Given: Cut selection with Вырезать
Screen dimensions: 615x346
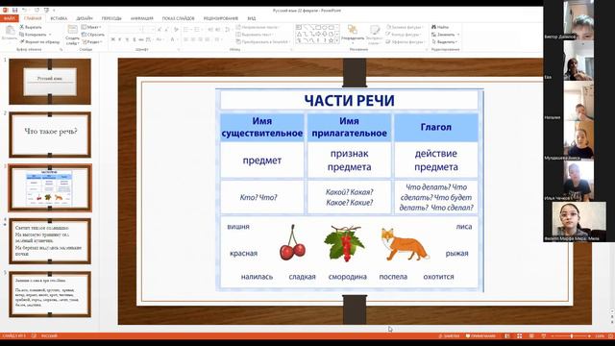Looking at the screenshot, I should coord(31,28).
